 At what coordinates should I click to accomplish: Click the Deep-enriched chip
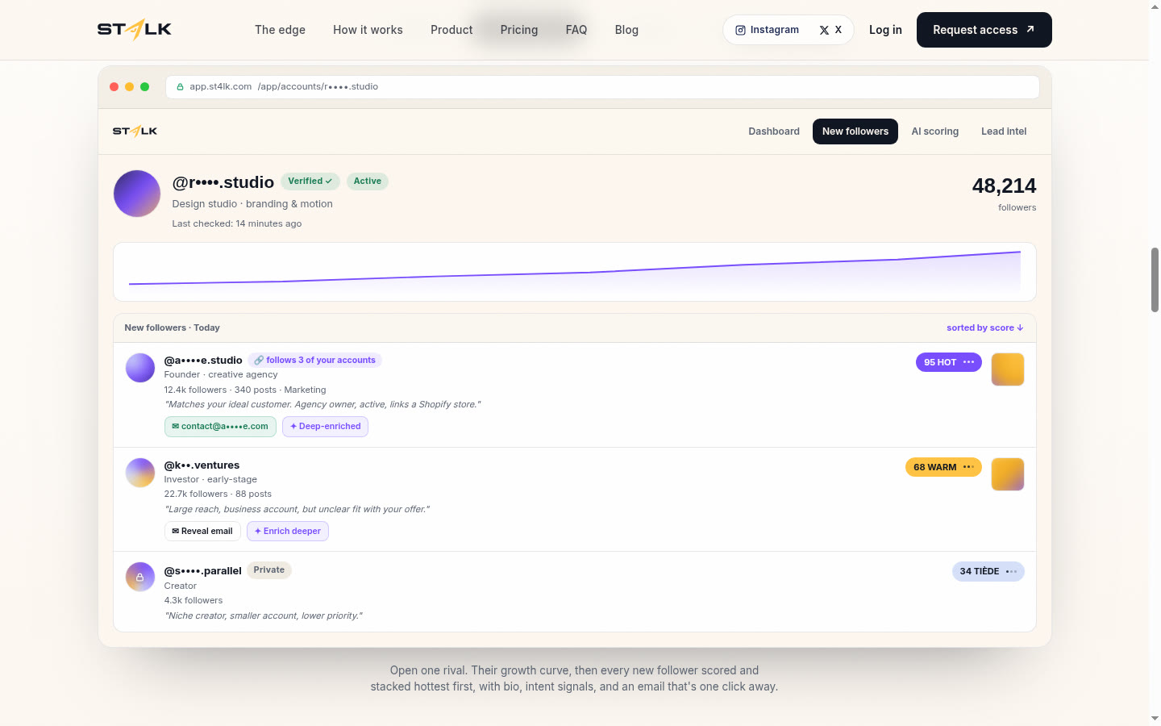[x=326, y=427]
